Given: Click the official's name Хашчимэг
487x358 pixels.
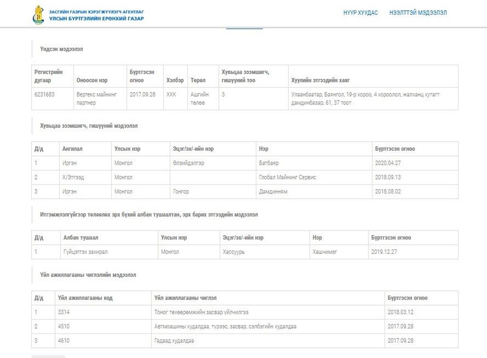Looking at the screenshot, I should (325, 252).
